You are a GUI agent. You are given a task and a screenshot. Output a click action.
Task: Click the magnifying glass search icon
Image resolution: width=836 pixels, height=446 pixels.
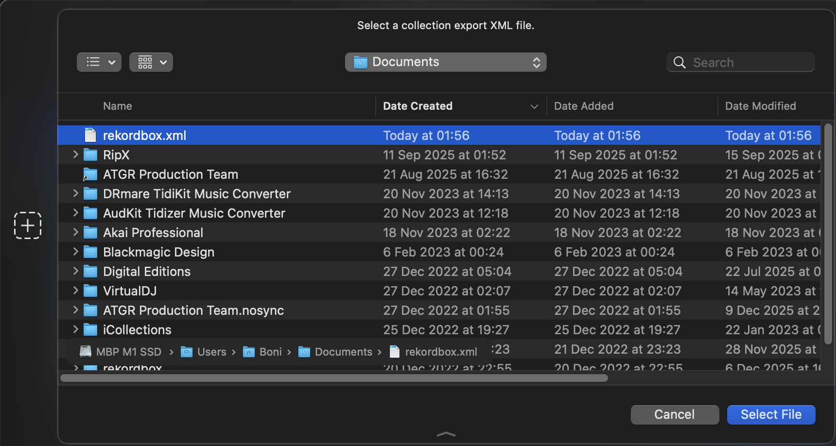679,63
